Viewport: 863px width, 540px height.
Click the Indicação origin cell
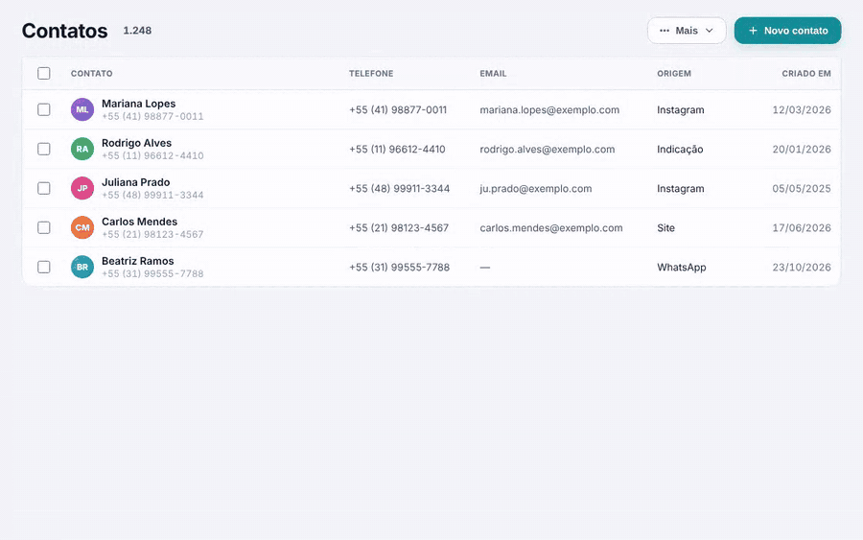tap(680, 150)
